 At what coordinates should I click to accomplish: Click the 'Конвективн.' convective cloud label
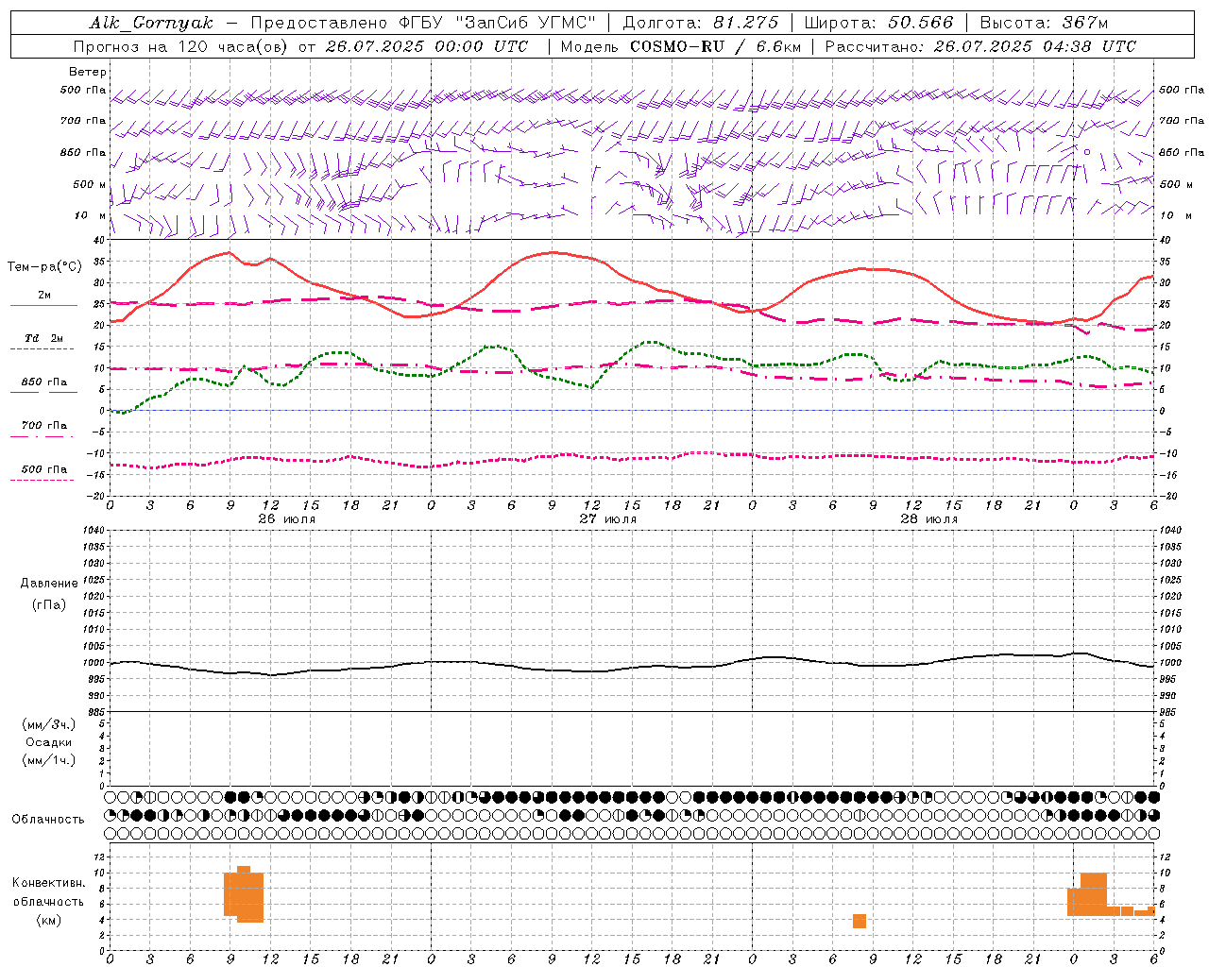[49, 882]
